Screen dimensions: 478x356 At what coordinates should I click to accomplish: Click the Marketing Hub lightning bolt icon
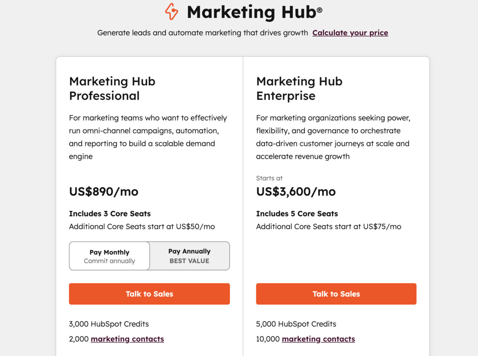172,12
